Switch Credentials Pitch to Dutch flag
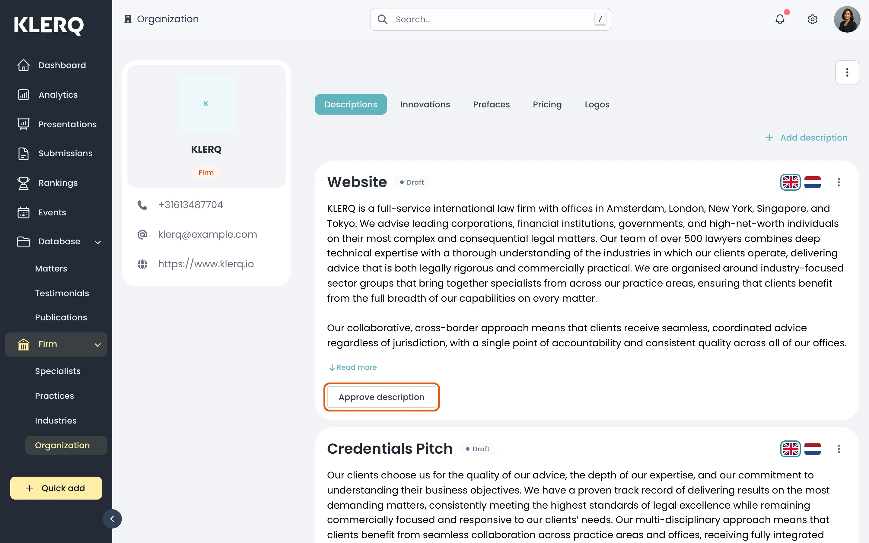Viewport: 869px width, 543px height. coord(812,449)
